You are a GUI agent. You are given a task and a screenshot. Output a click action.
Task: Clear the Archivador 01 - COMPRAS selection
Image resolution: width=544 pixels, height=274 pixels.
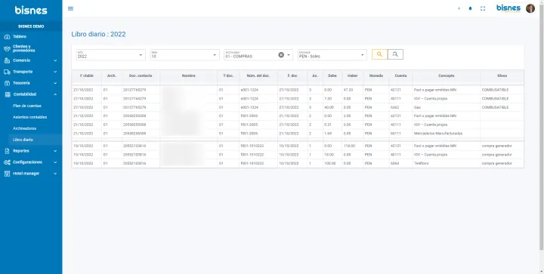281,55
